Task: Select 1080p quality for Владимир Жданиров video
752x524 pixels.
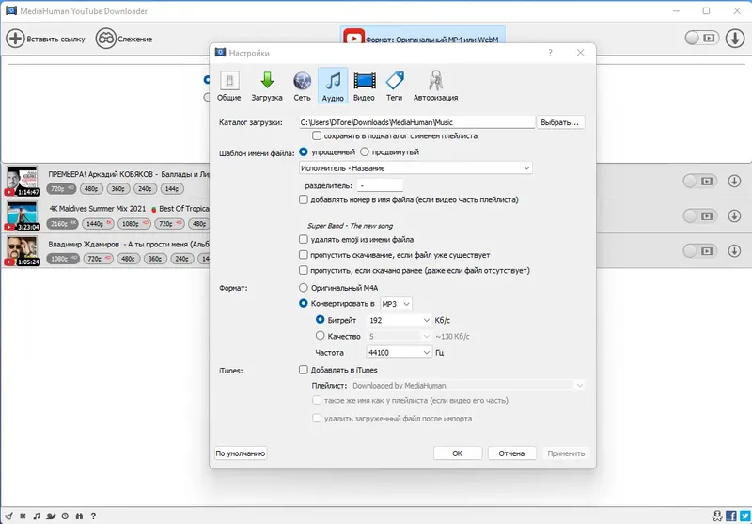Action: tap(62, 259)
